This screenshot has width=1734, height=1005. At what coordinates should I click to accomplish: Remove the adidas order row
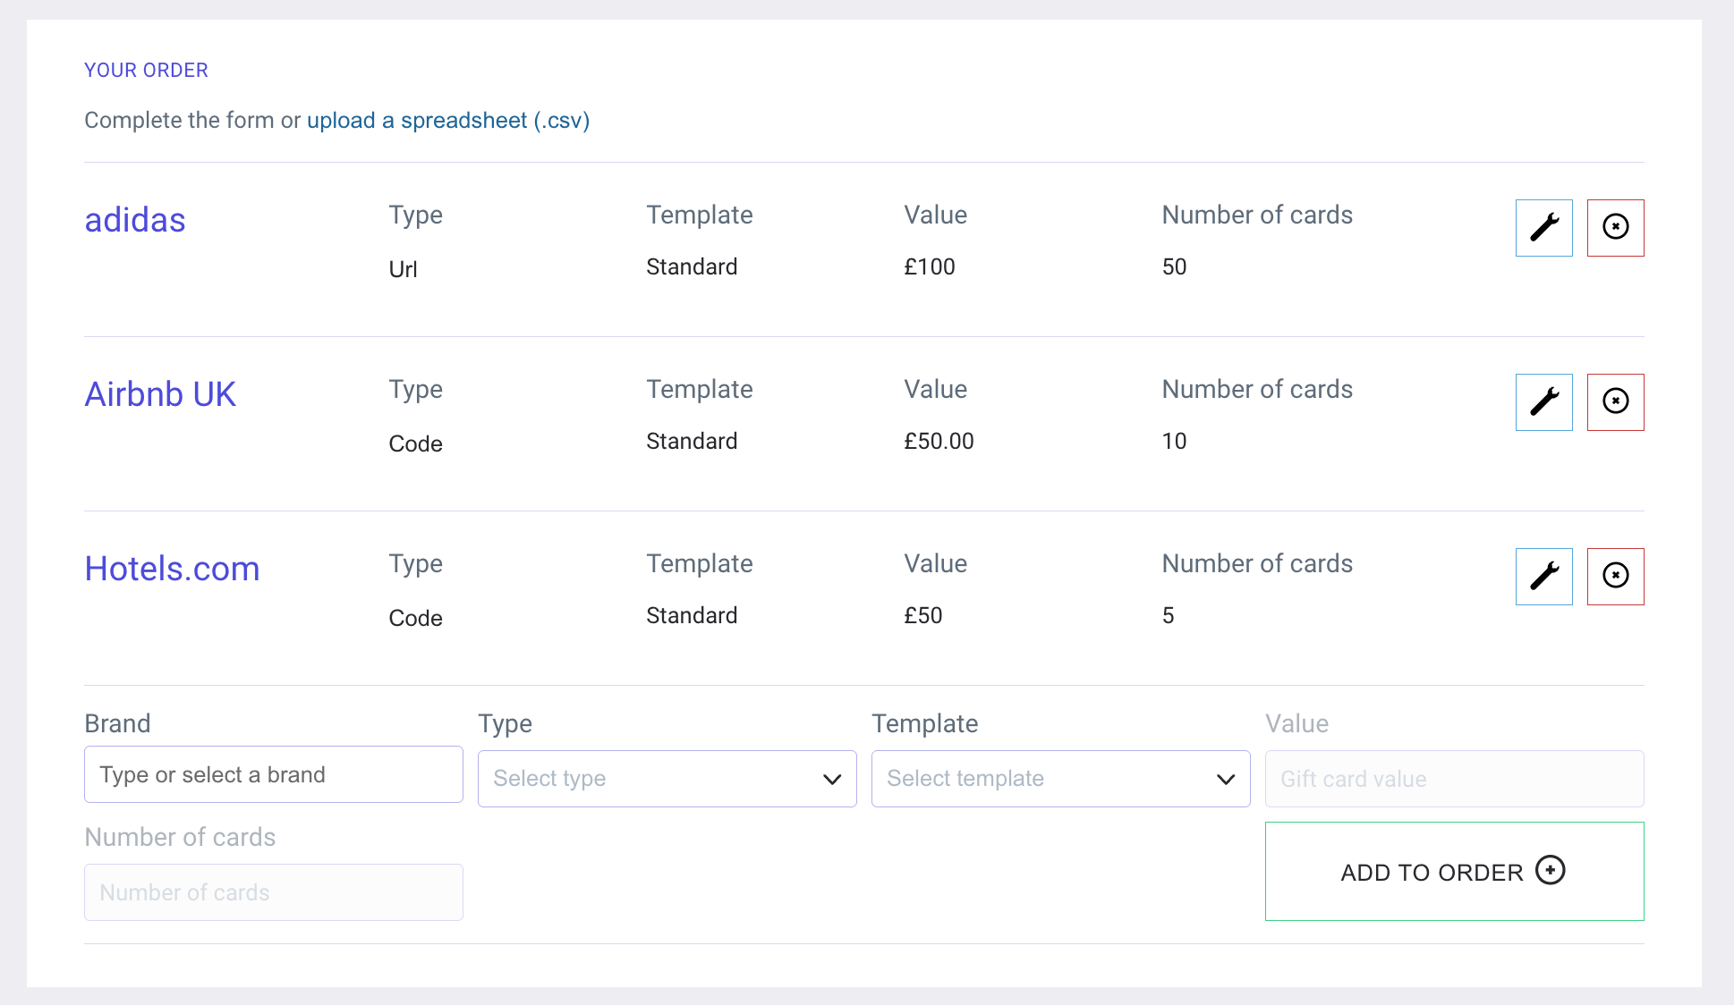click(1615, 227)
